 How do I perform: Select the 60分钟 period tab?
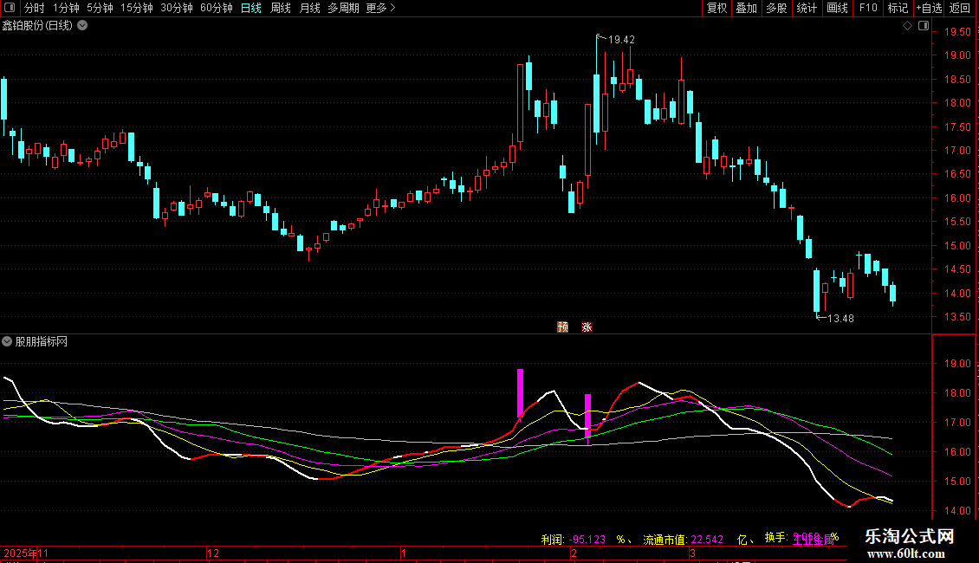(216, 8)
